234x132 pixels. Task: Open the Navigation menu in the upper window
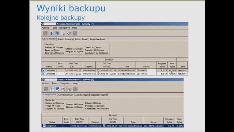click(x=64, y=28)
